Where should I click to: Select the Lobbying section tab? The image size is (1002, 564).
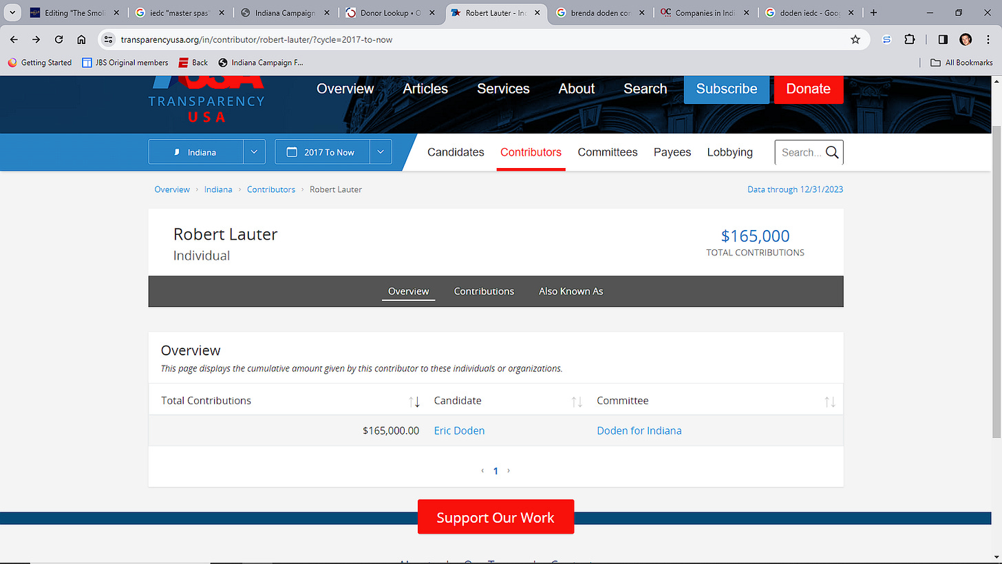729,152
